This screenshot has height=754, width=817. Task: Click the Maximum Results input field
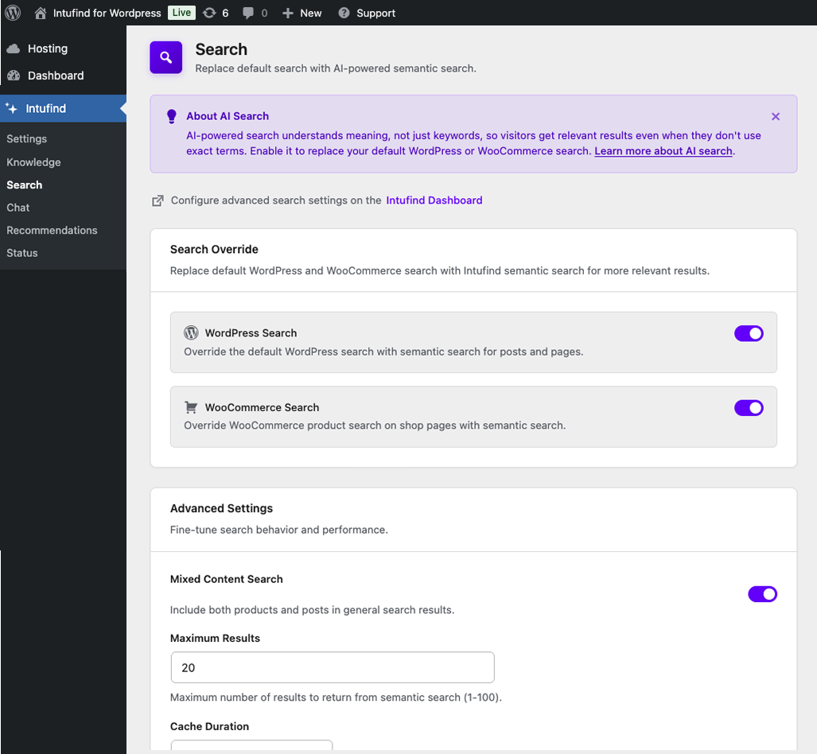pyautogui.click(x=332, y=667)
